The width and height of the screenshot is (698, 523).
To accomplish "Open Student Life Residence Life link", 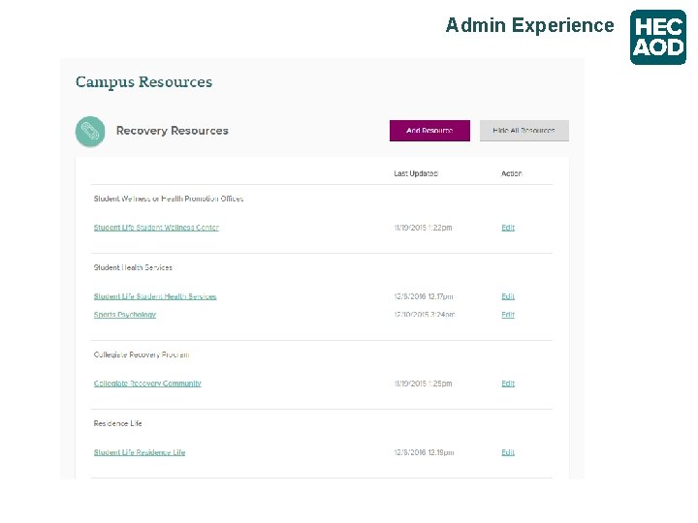I will [x=140, y=452].
